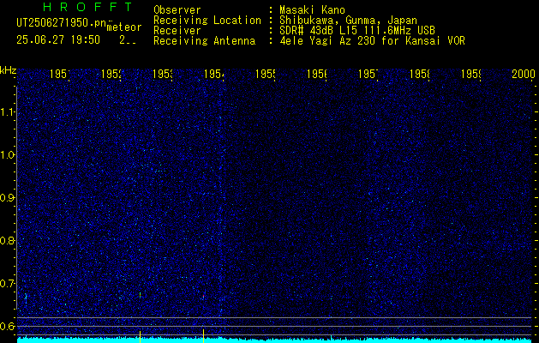Click the 1951 time axis label
539x343 pixels.
60,74
